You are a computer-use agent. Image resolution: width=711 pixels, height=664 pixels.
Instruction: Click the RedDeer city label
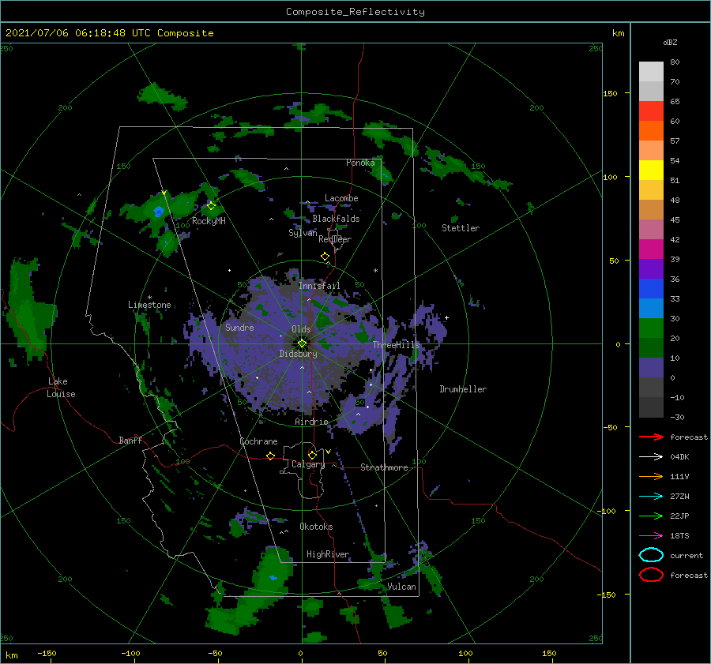[335, 239]
